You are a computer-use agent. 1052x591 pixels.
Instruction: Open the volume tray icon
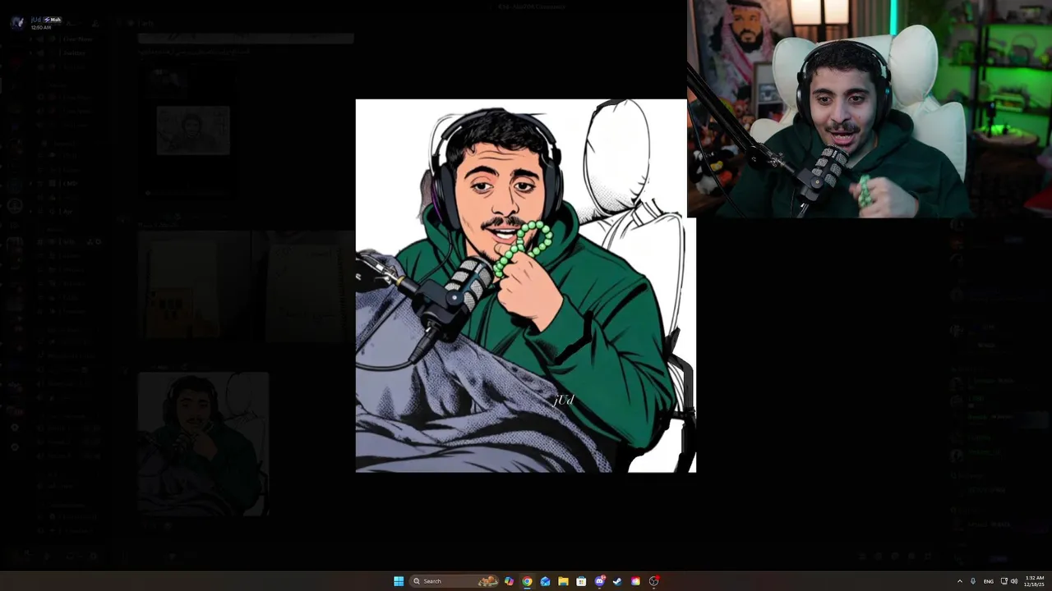coord(1014,581)
